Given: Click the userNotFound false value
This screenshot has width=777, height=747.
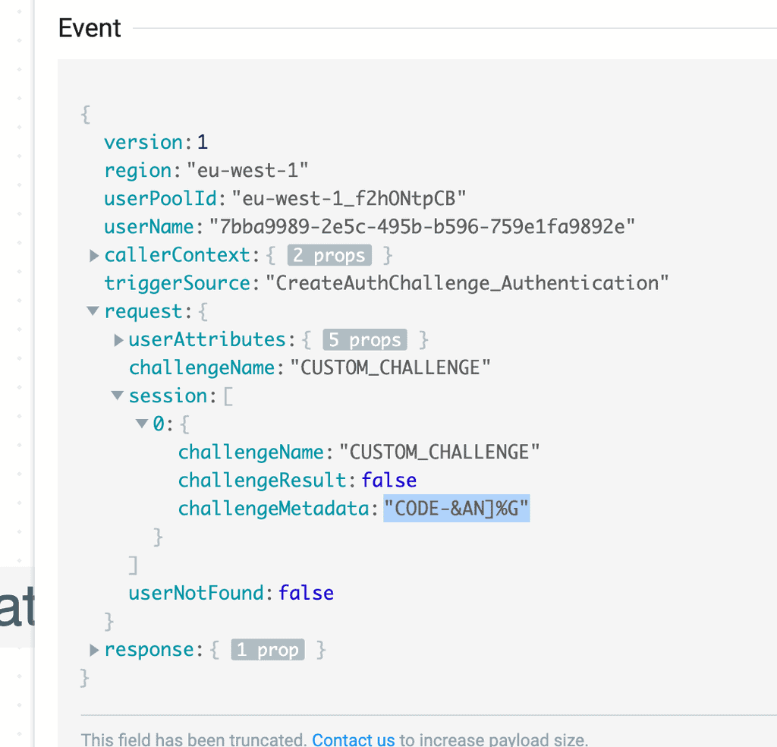Looking at the screenshot, I should [306, 593].
